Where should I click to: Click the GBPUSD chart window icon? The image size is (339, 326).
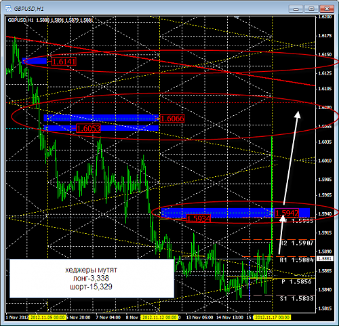pyautogui.click(x=8, y=9)
